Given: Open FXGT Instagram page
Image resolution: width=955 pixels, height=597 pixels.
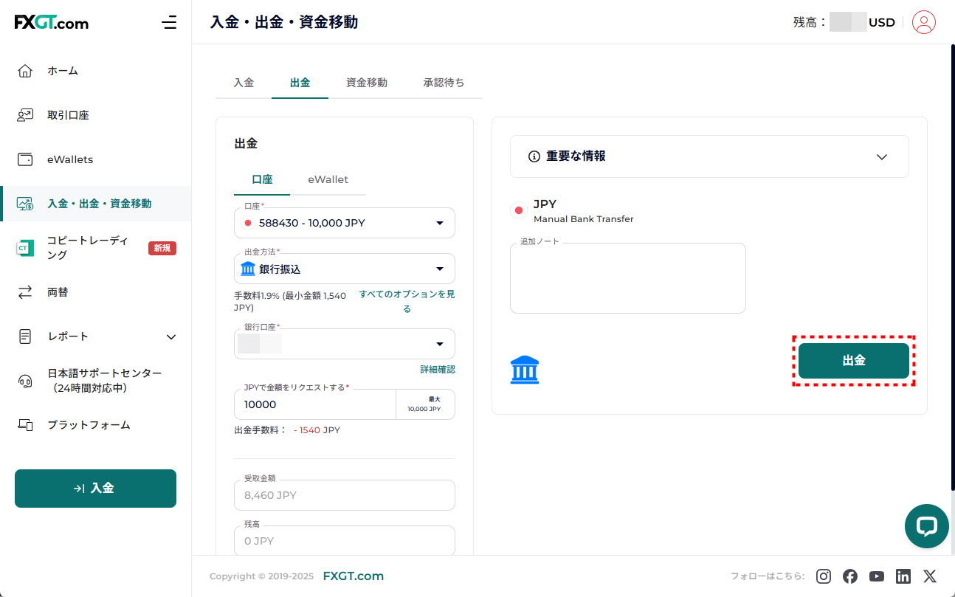Looking at the screenshot, I should [824, 576].
